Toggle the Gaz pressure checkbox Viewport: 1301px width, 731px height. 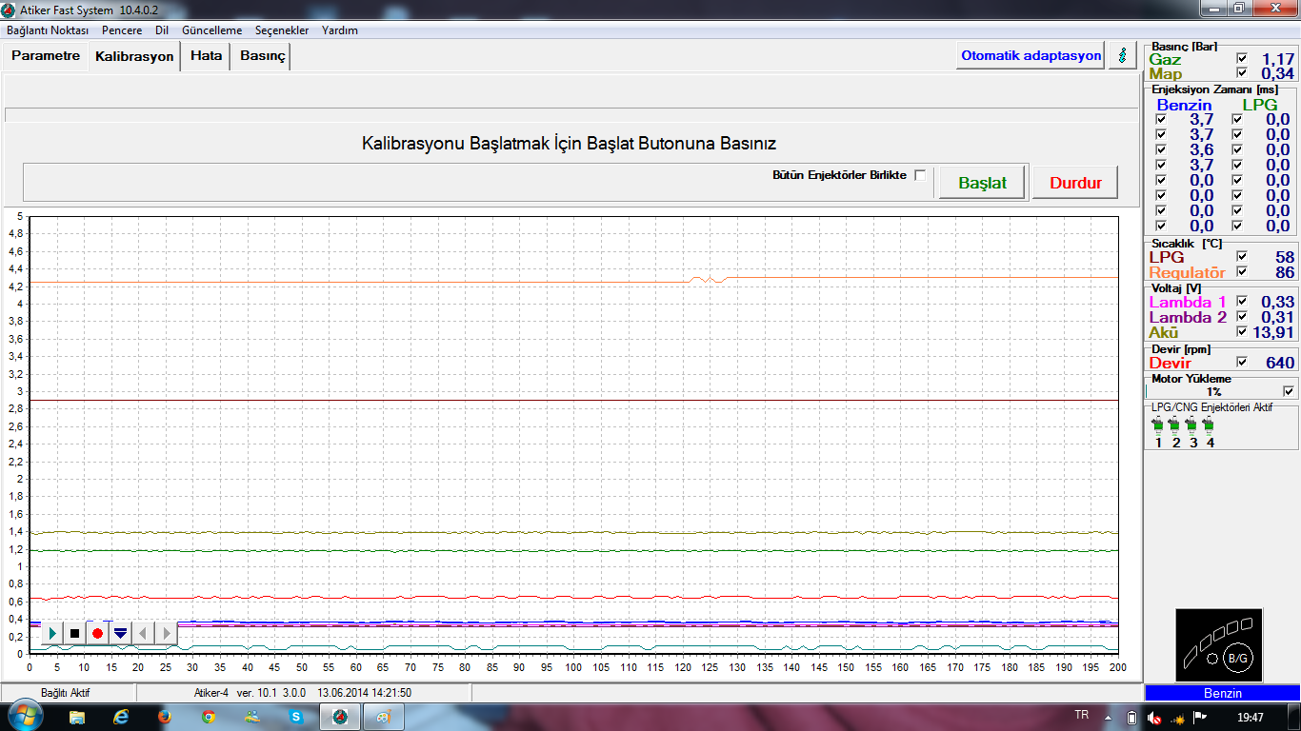[x=1241, y=58]
